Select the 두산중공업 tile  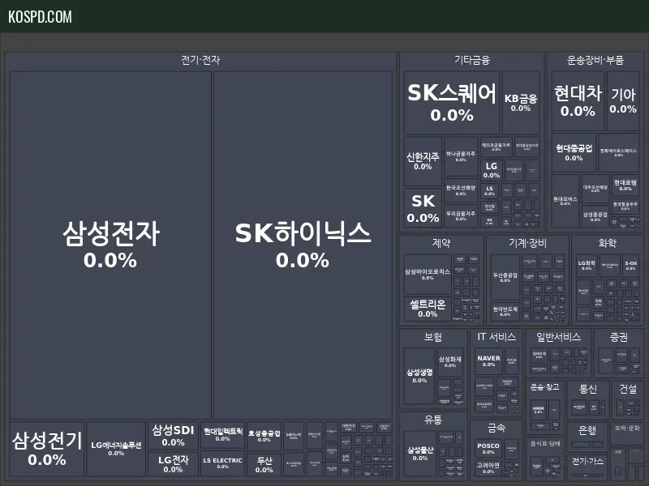(x=505, y=277)
